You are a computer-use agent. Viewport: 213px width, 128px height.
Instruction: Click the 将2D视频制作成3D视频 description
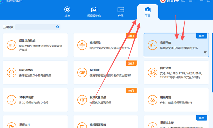pos(33,103)
